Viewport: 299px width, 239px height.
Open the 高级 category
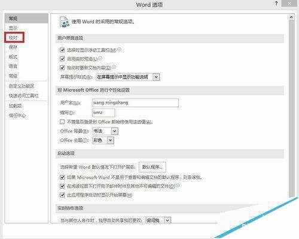[x=13, y=75]
